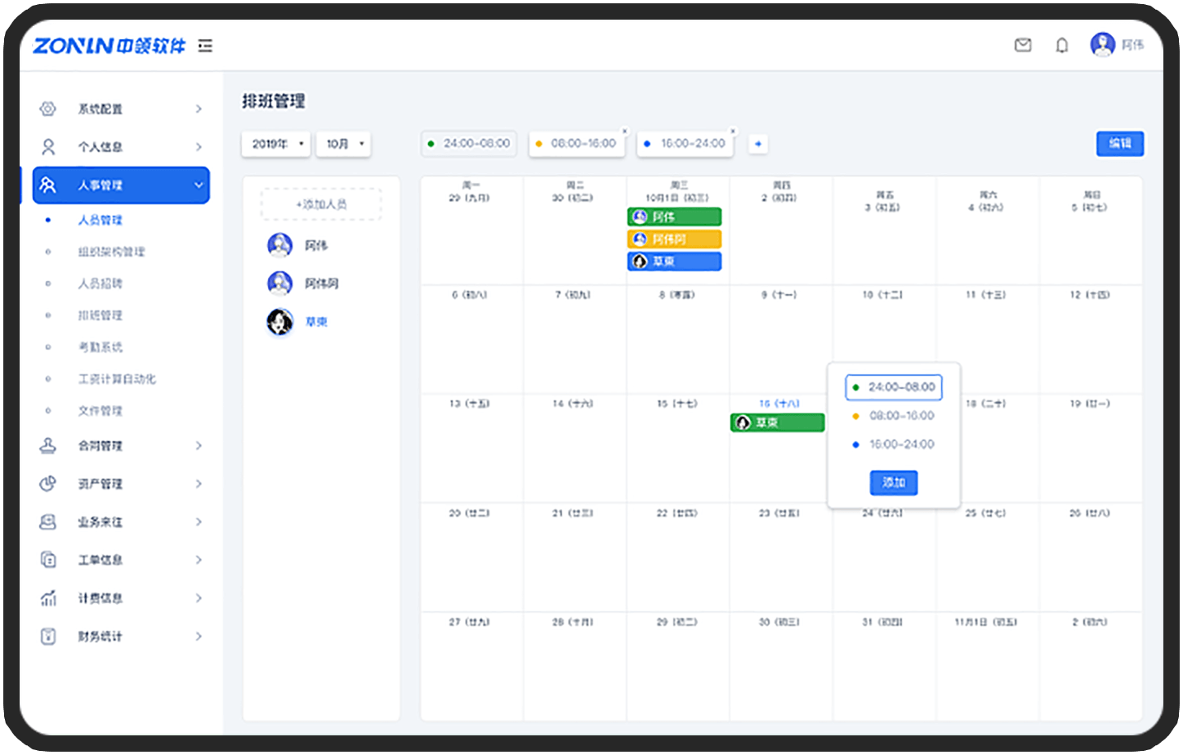Click the yellow 08:00-16:00 shift legend chip
This screenshot has height=755, width=1183.
point(576,144)
